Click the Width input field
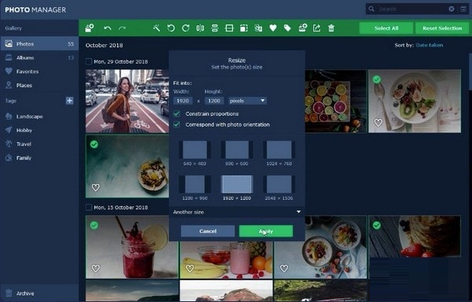The height and width of the screenshot is (302, 472). click(x=183, y=101)
